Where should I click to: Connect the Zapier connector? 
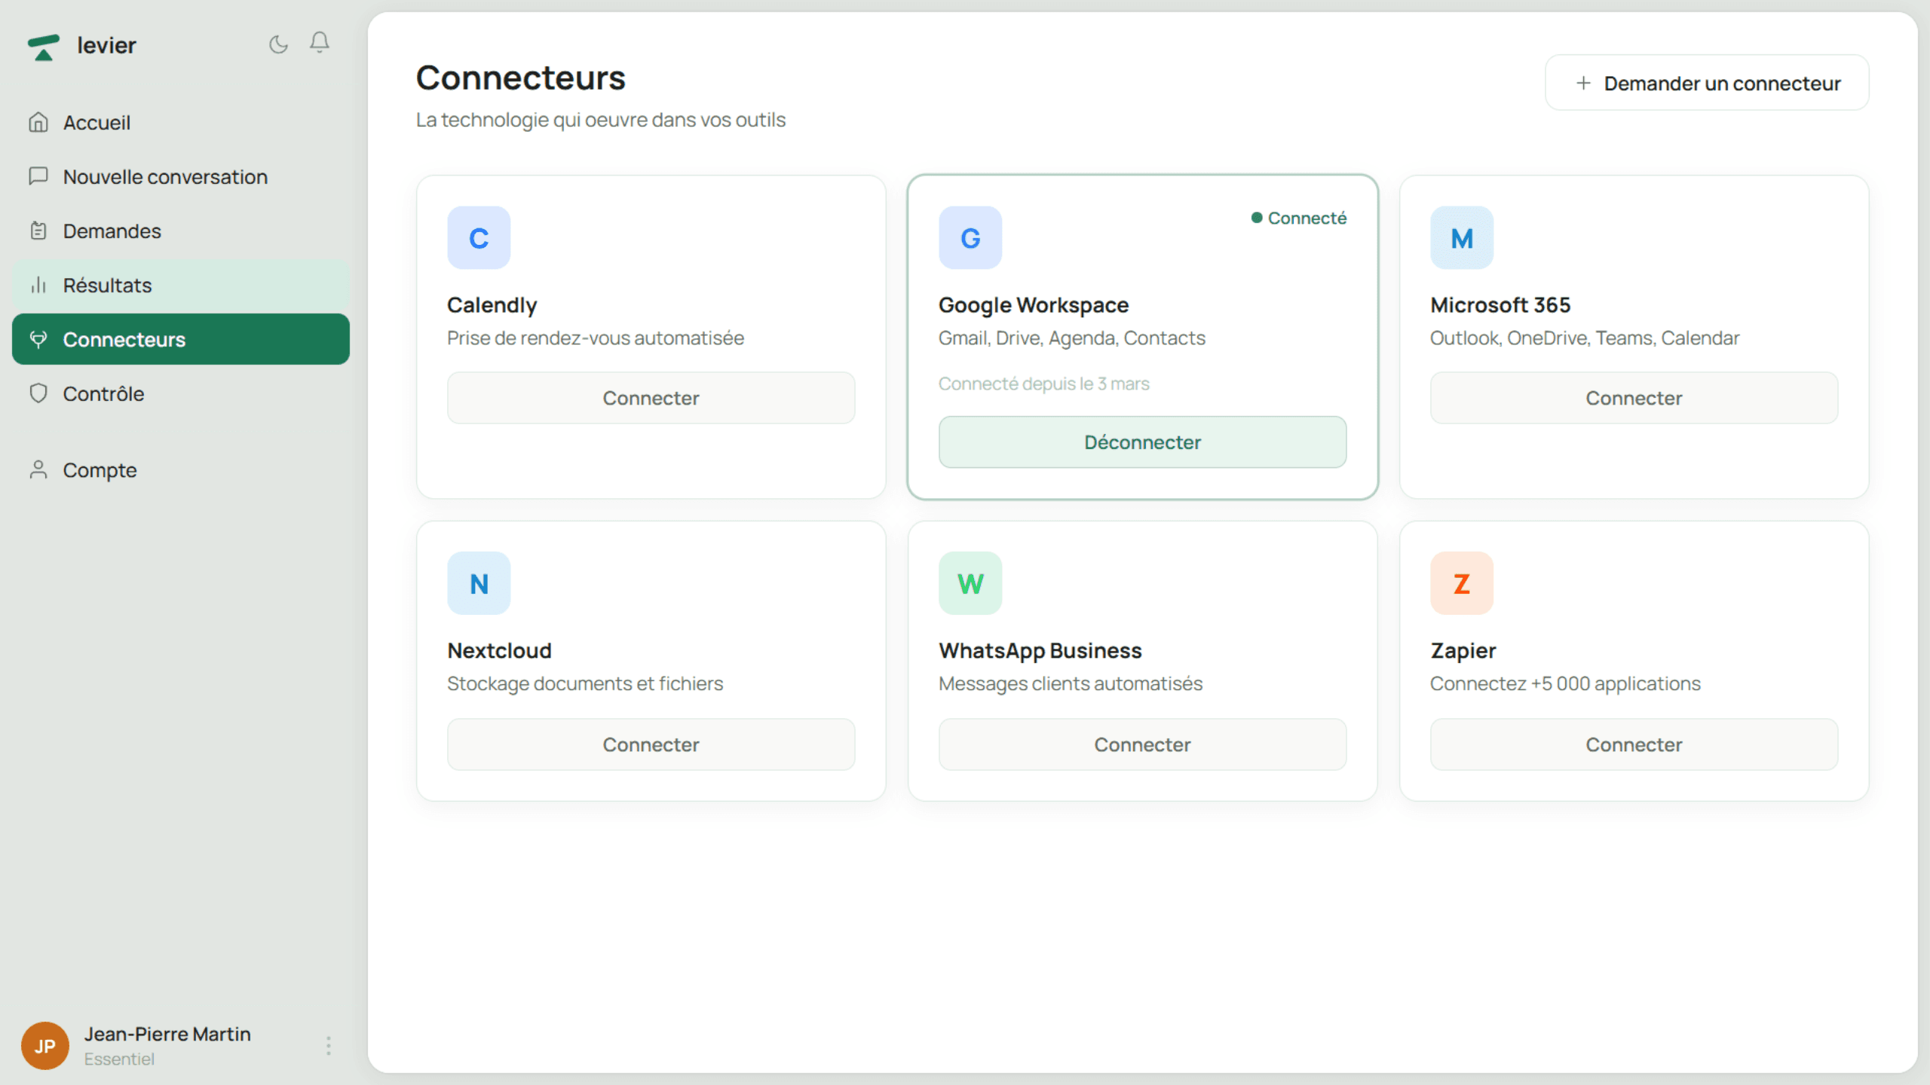point(1634,744)
